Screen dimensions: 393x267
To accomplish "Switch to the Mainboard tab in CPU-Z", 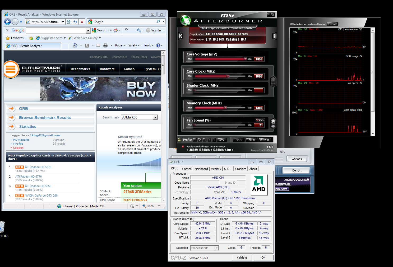I will click(201, 169).
